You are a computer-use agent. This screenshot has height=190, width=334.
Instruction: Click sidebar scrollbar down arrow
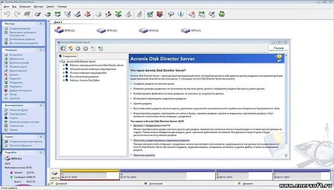click(48, 184)
